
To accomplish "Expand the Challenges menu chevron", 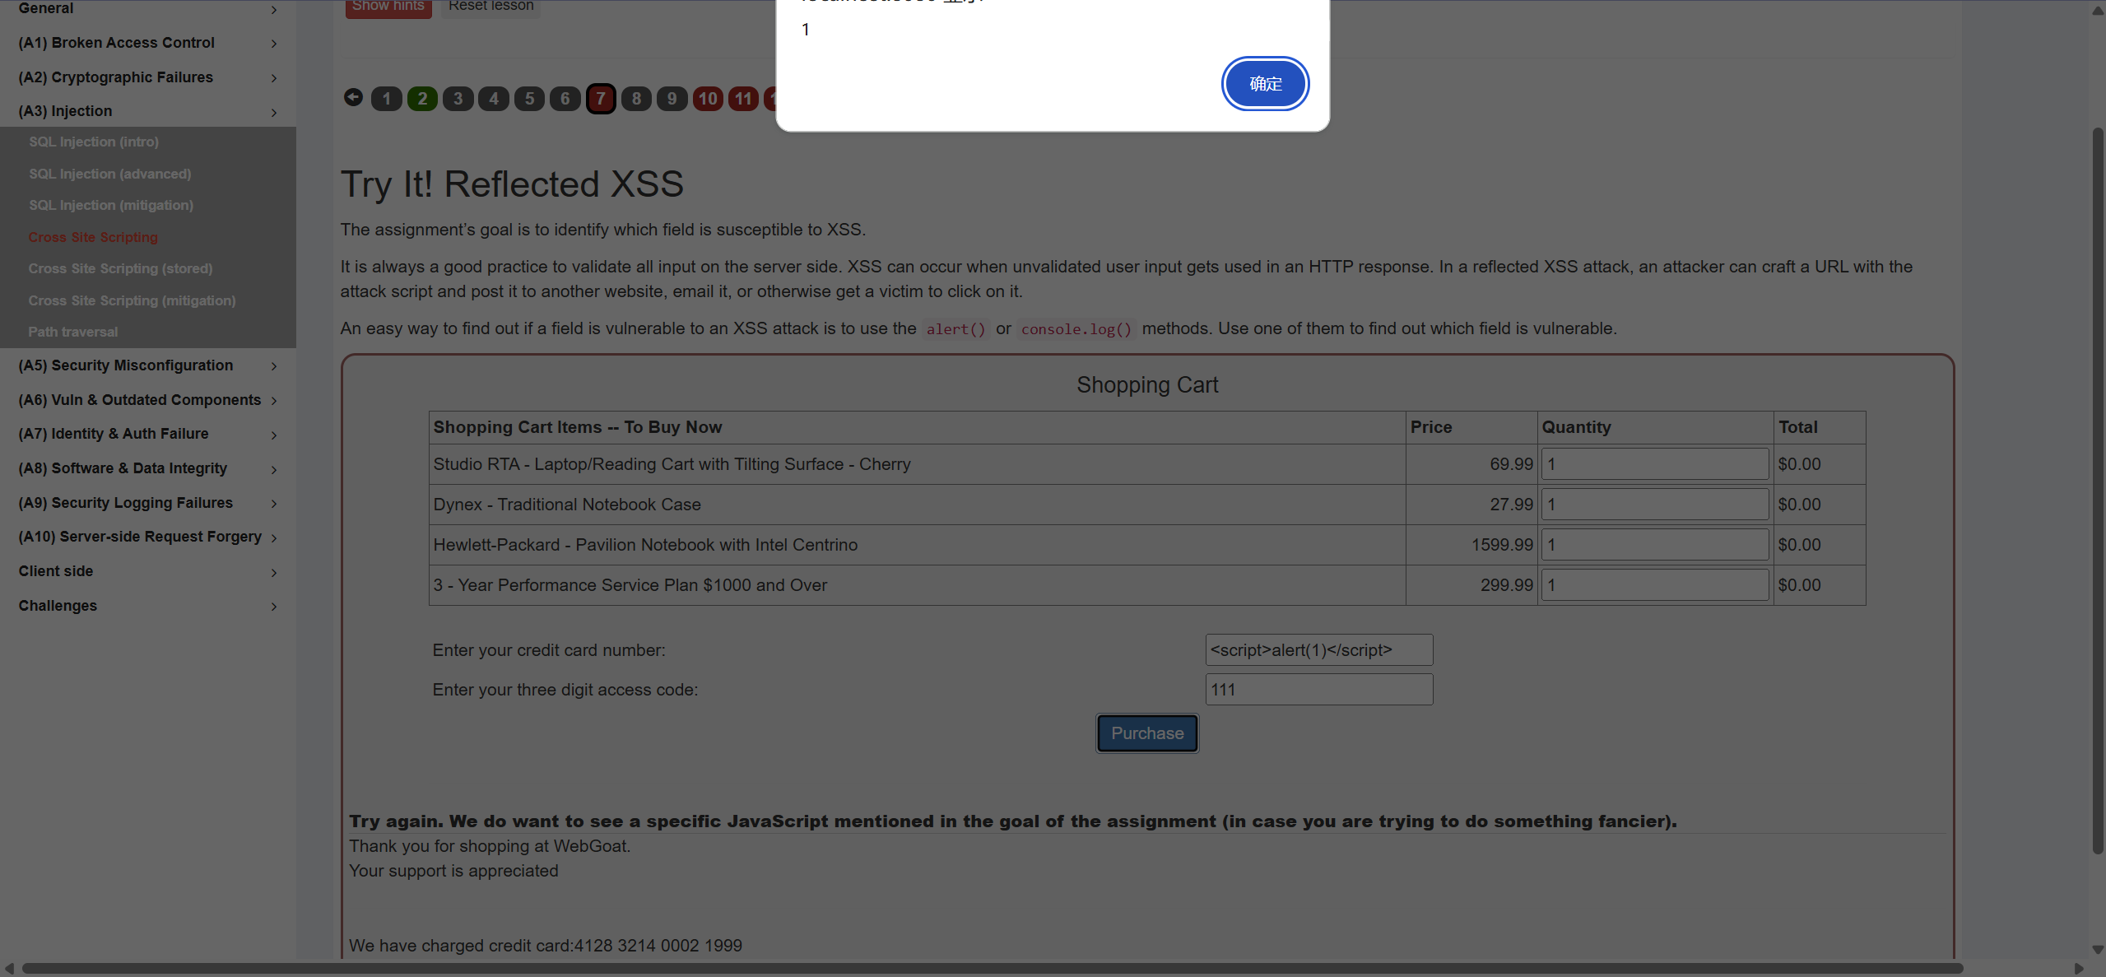I will 274,607.
